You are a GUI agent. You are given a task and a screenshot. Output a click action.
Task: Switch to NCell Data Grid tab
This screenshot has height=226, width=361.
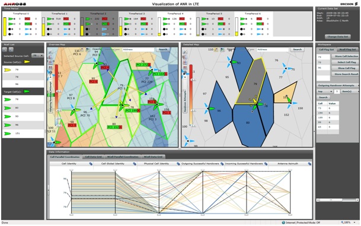pos(153,157)
